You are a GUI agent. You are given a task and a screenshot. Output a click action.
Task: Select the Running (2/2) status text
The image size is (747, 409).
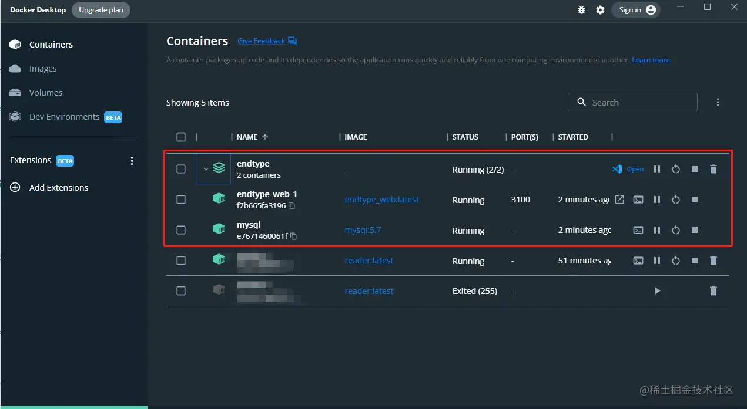click(x=478, y=169)
